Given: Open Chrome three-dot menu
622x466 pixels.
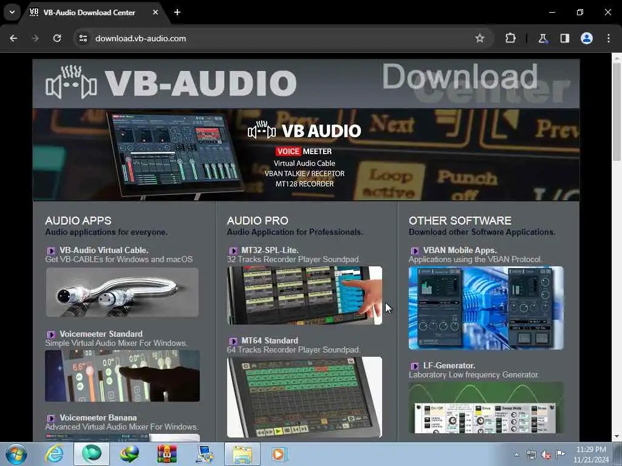Looking at the screenshot, I should pyautogui.click(x=609, y=38).
